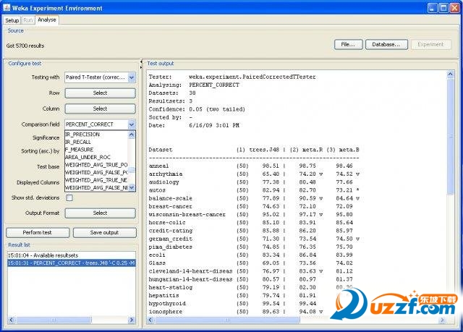Click test output horizontal scrollbar thumb
This screenshot has width=463, height=332.
(227, 320)
